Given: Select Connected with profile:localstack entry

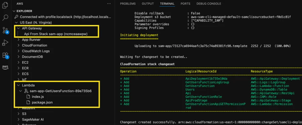Looking at the screenshot, I should 66,17.
